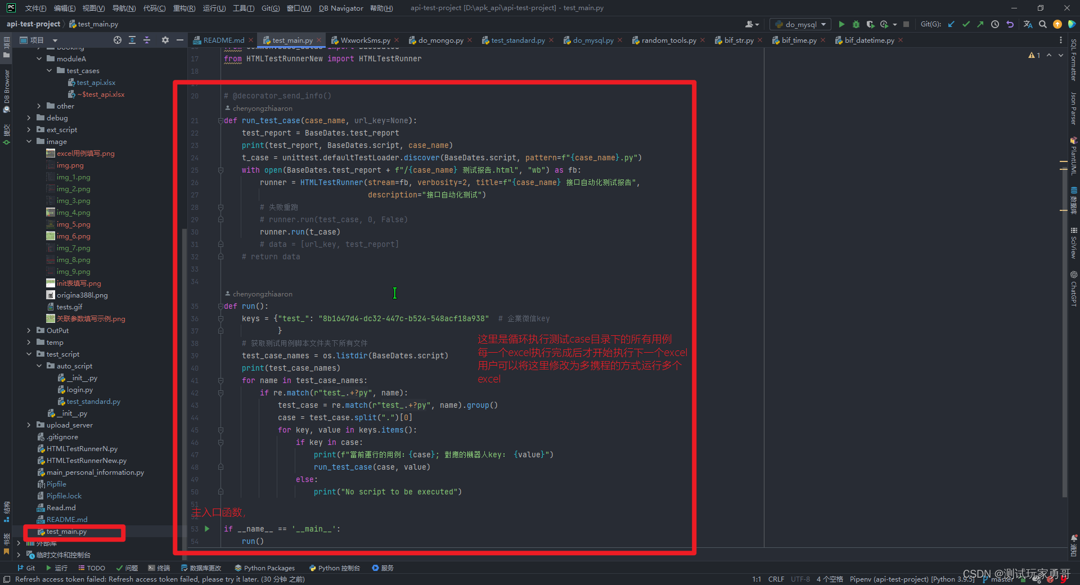Screen dimensions: 1080x585
Task: Toggle the DB Browser side panel
Action: 7,91
